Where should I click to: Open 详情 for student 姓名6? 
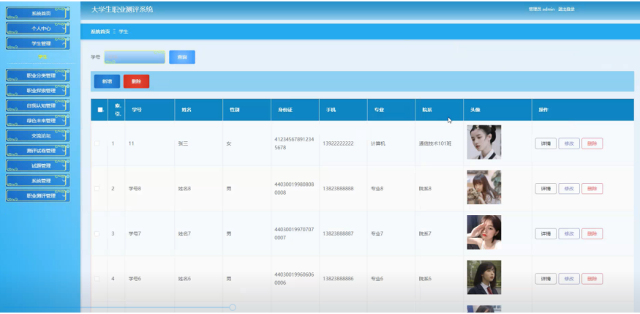click(x=546, y=279)
